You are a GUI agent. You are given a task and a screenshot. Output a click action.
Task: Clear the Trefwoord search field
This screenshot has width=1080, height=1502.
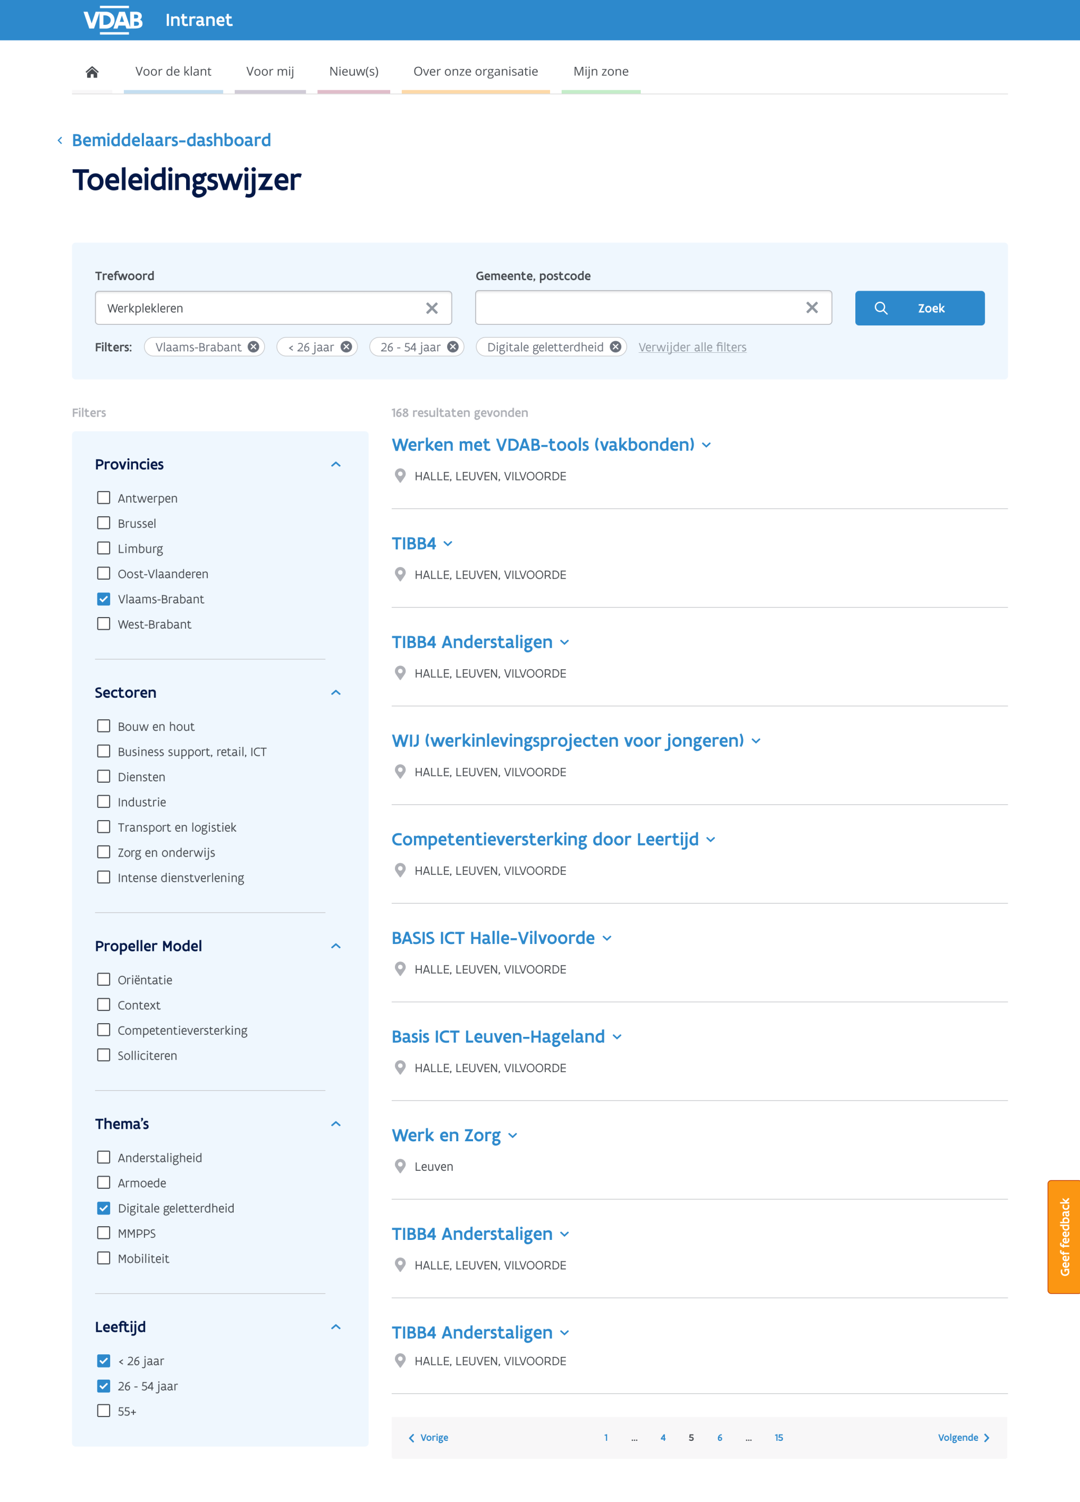click(x=431, y=308)
